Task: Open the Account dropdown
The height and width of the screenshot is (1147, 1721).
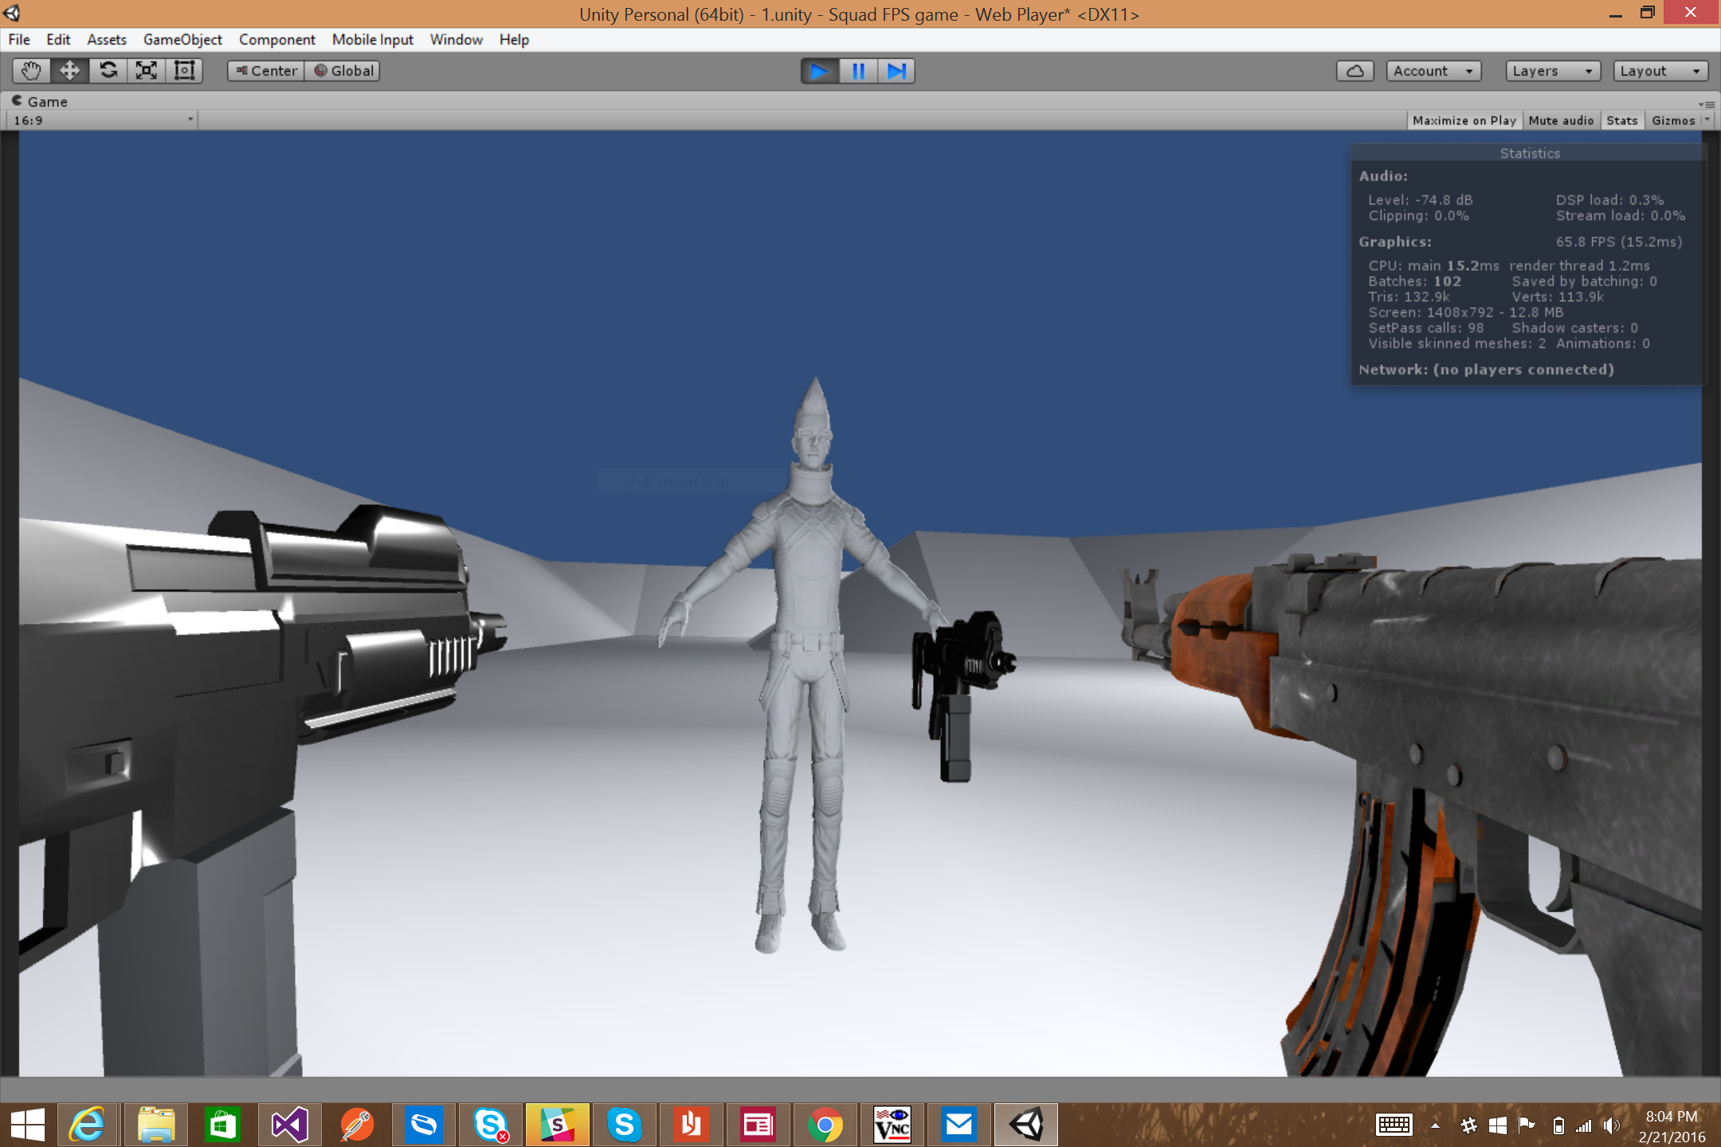Action: coord(1433,71)
